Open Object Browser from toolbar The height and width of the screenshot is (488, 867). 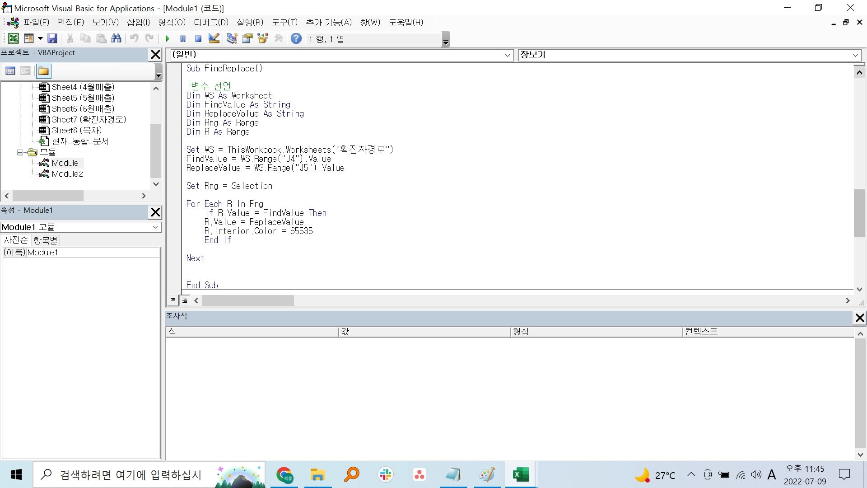coord(263,39)
